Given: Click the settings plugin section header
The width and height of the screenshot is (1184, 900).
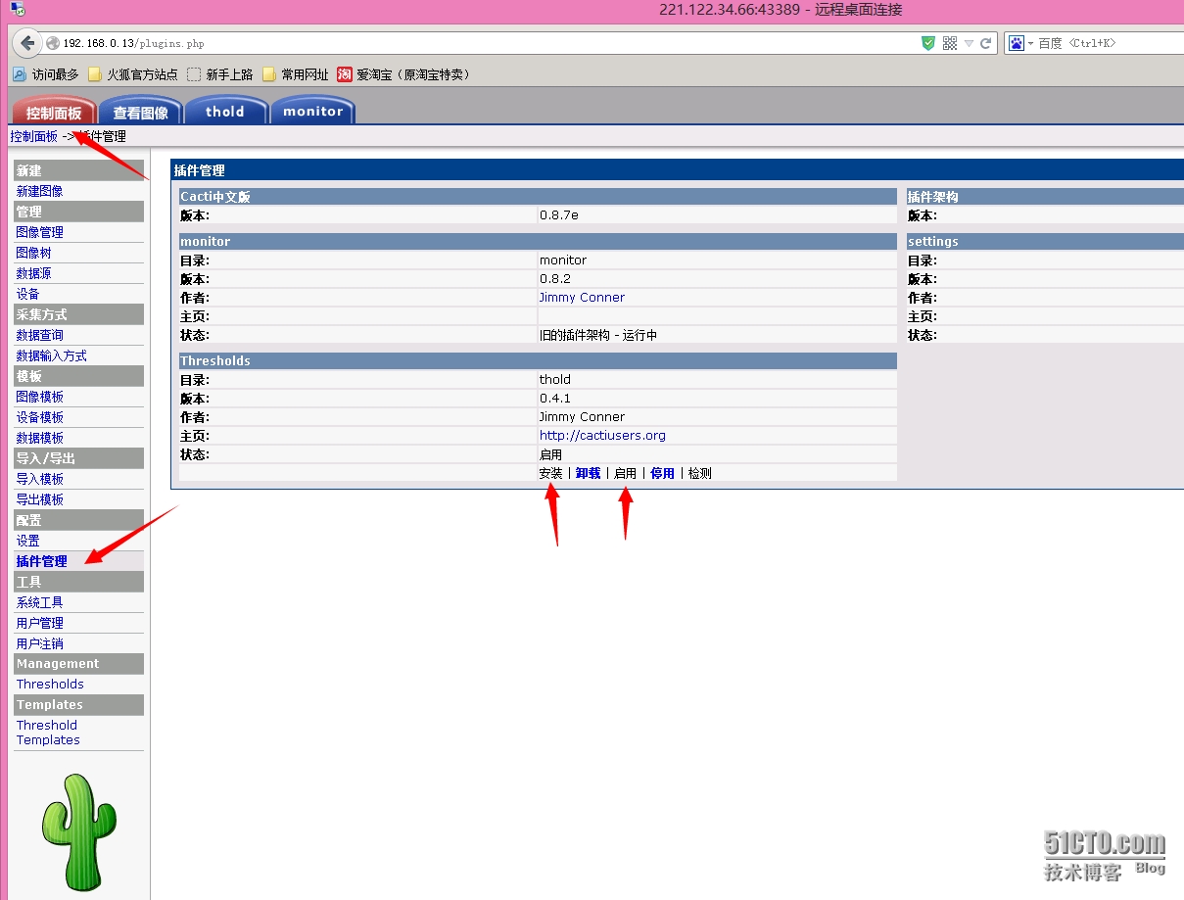Looking at the screenshot, I should (x=1045, y=242).
